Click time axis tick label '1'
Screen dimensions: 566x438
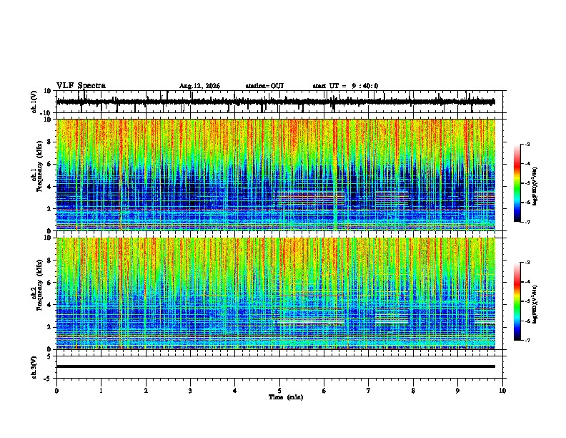101,391
